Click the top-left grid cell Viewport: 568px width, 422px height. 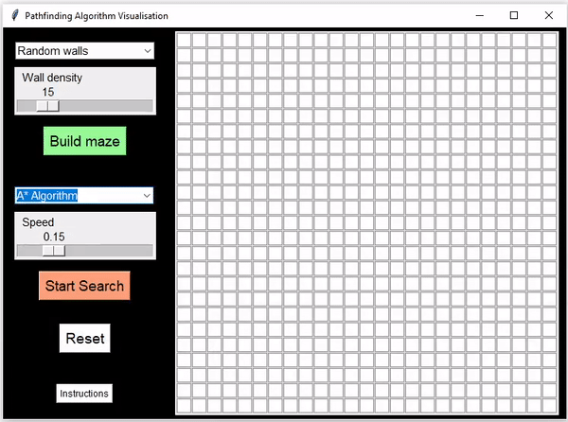184,40
